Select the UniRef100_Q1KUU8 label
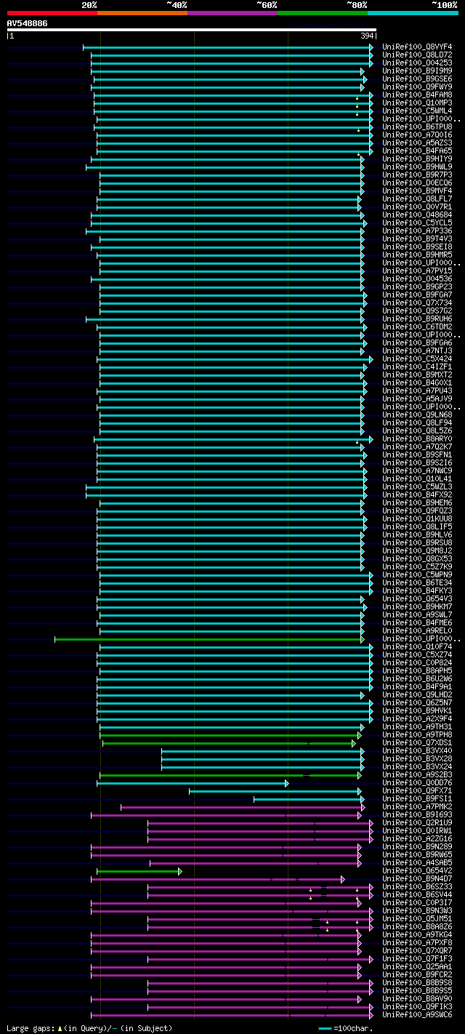 click(x=417, y=518)
